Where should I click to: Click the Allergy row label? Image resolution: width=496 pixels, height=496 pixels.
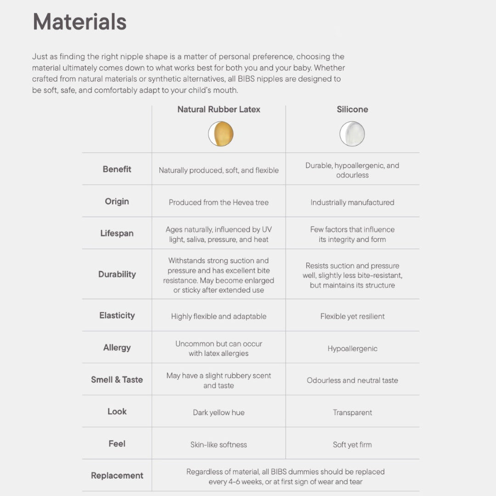point(117,348)
